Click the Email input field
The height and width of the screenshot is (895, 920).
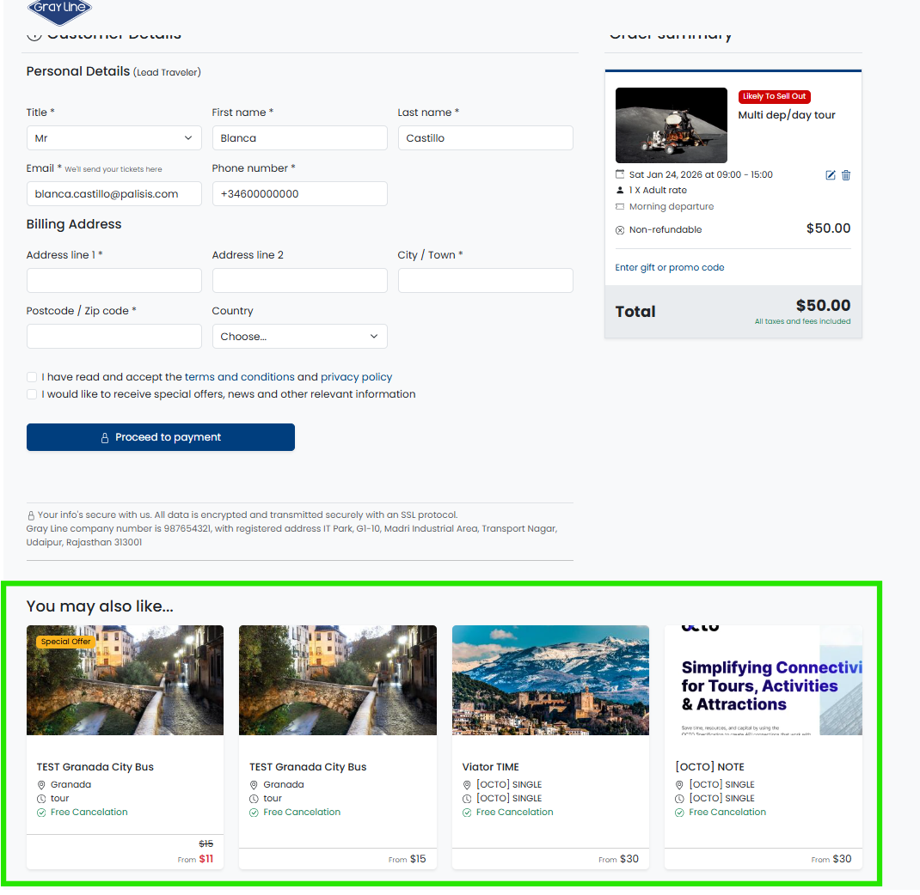click(113, 194)
